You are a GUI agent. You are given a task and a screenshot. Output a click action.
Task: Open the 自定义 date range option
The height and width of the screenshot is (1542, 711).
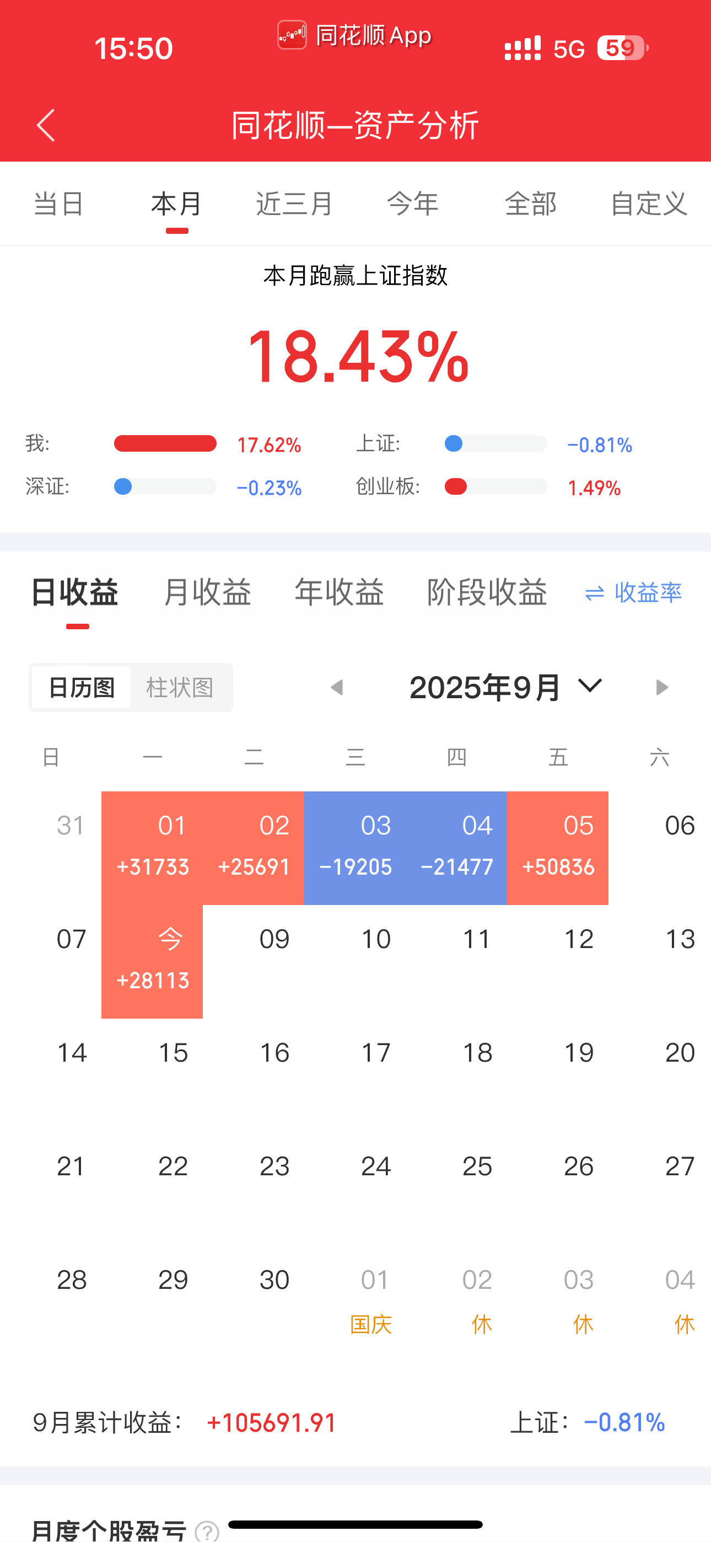(649, 204)
